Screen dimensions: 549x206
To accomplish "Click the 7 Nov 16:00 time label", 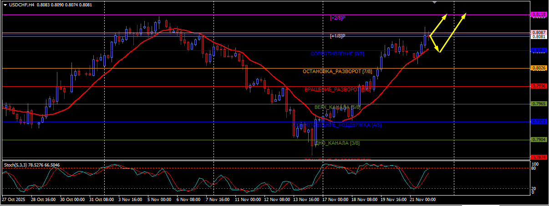I will 219,199.
